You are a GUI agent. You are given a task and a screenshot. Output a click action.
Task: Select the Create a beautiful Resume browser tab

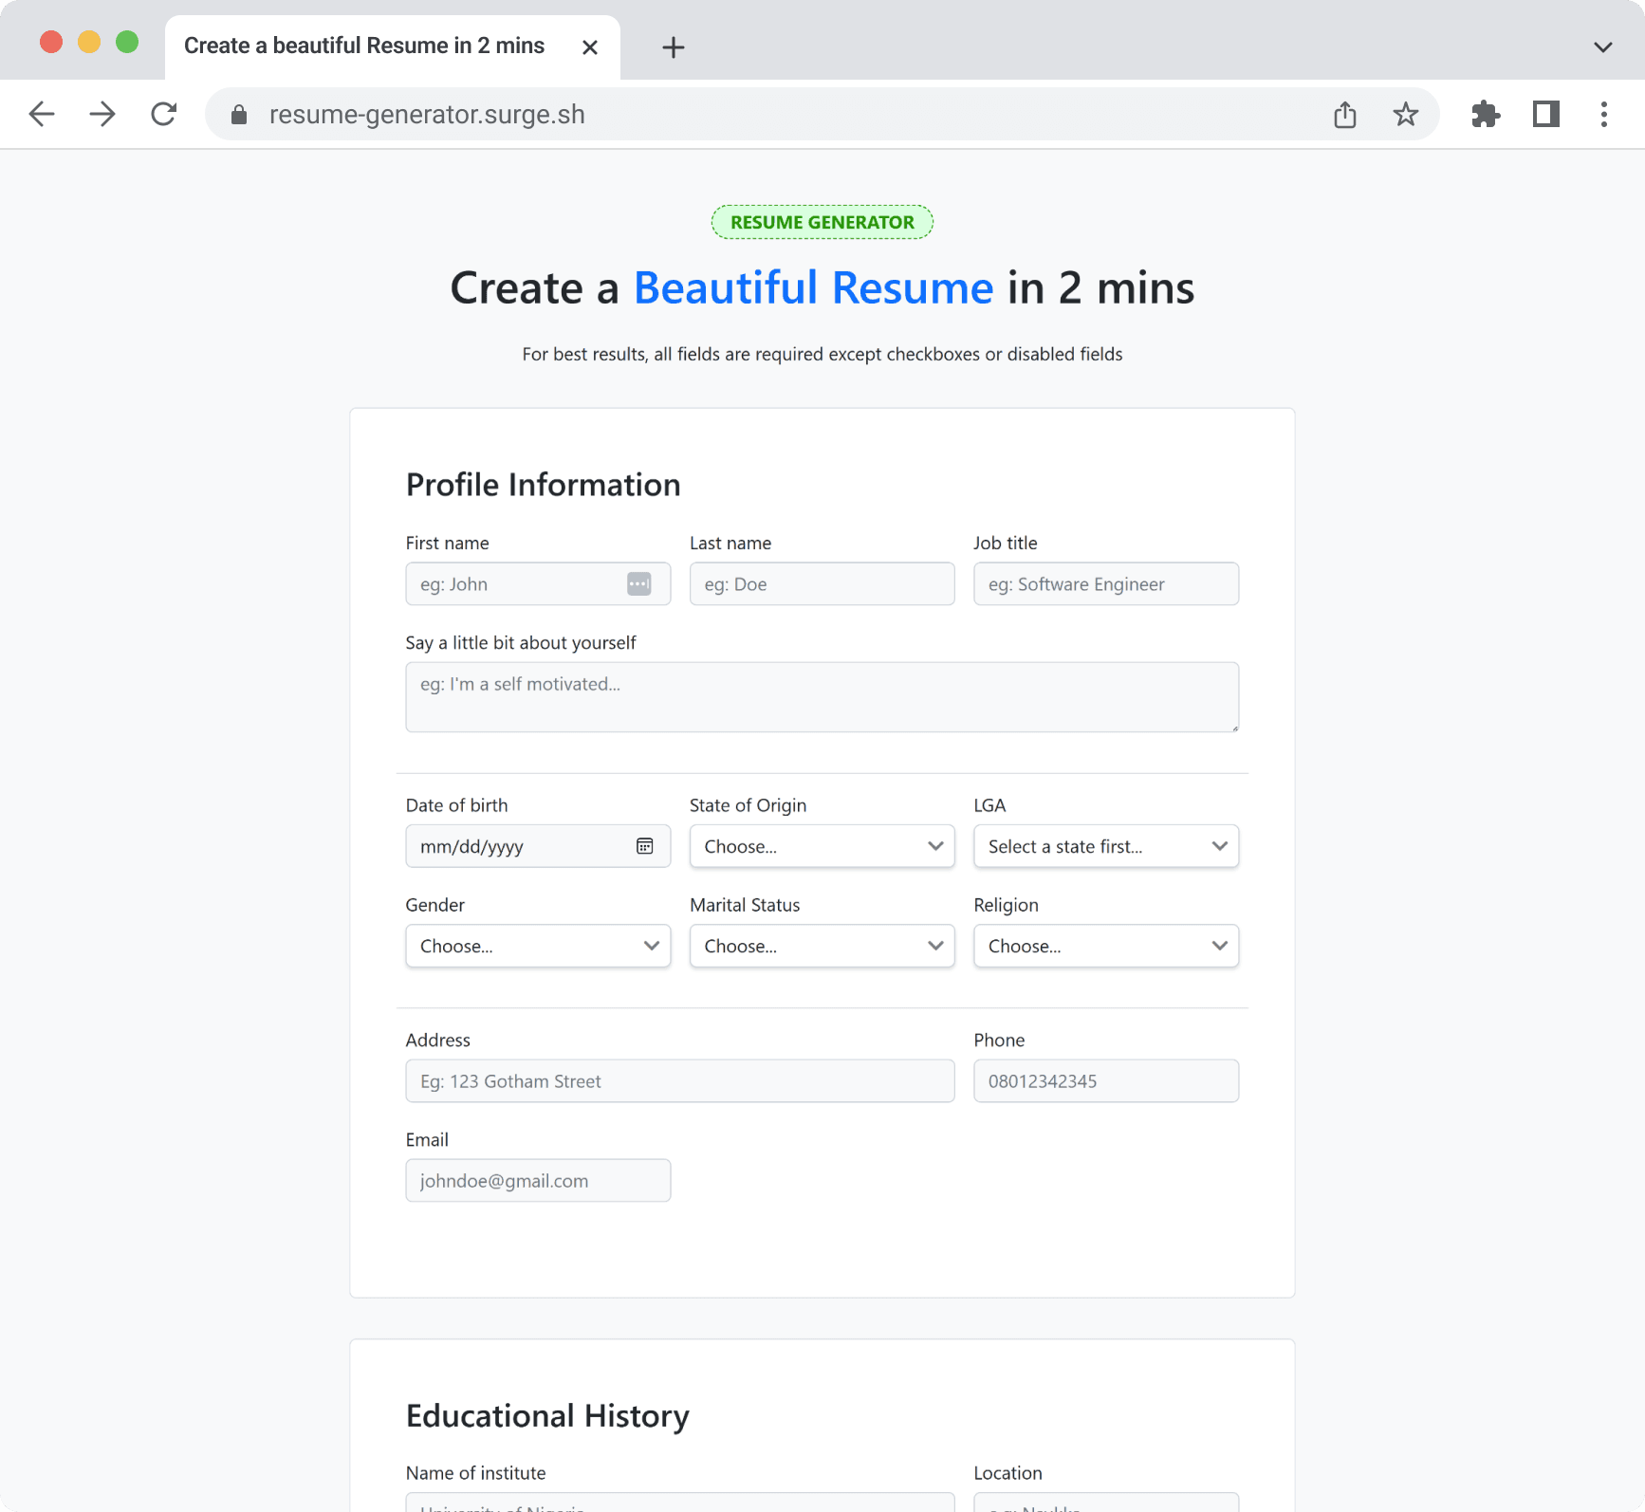coord(364,46)
